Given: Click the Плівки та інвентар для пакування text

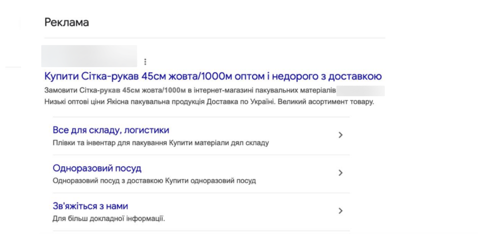Looking at the screenshot, I should 110,143.
